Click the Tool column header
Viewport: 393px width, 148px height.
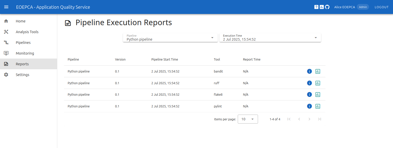click(x=217, y=60)
